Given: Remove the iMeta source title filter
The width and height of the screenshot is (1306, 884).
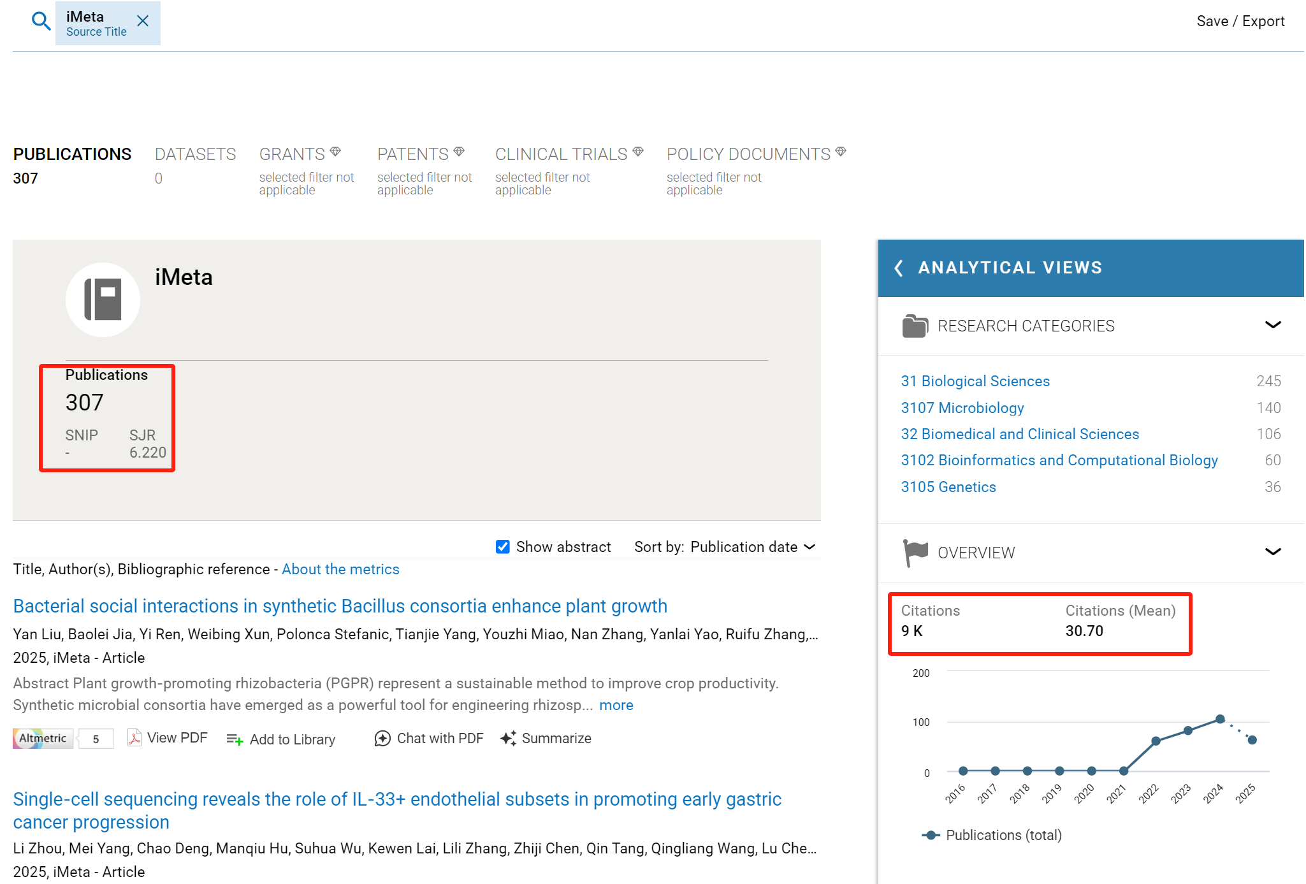Looking at the screenshot, I should (x=143, y=21).
